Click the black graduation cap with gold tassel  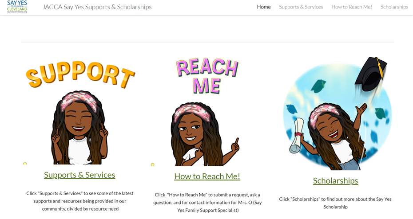pyautogui.click(x=371, y=74)
